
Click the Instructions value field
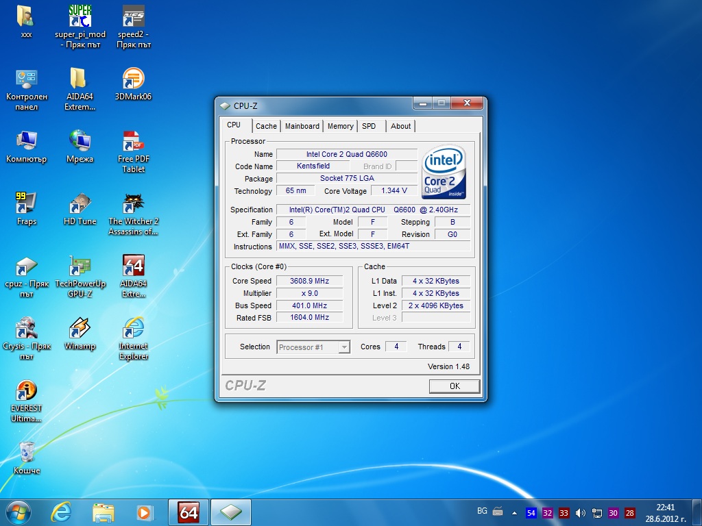point(374,246)
